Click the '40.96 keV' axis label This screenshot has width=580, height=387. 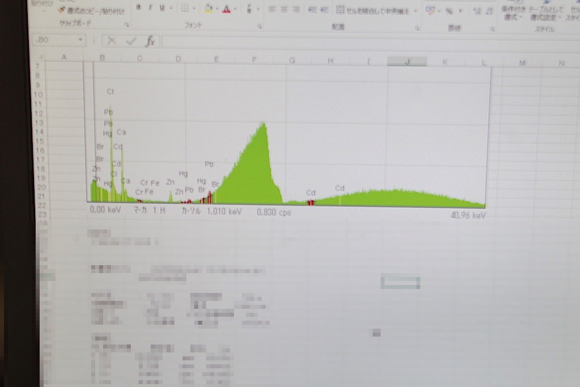[x=467, y=215]
